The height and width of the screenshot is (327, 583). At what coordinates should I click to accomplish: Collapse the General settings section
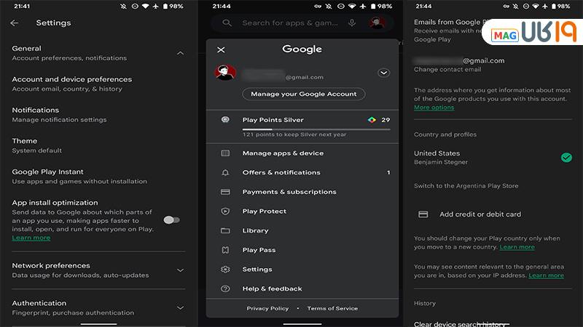[181, 53]
